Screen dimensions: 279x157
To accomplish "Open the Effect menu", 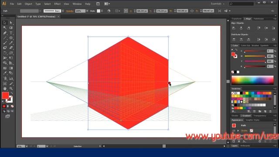I will coord(57,4).
